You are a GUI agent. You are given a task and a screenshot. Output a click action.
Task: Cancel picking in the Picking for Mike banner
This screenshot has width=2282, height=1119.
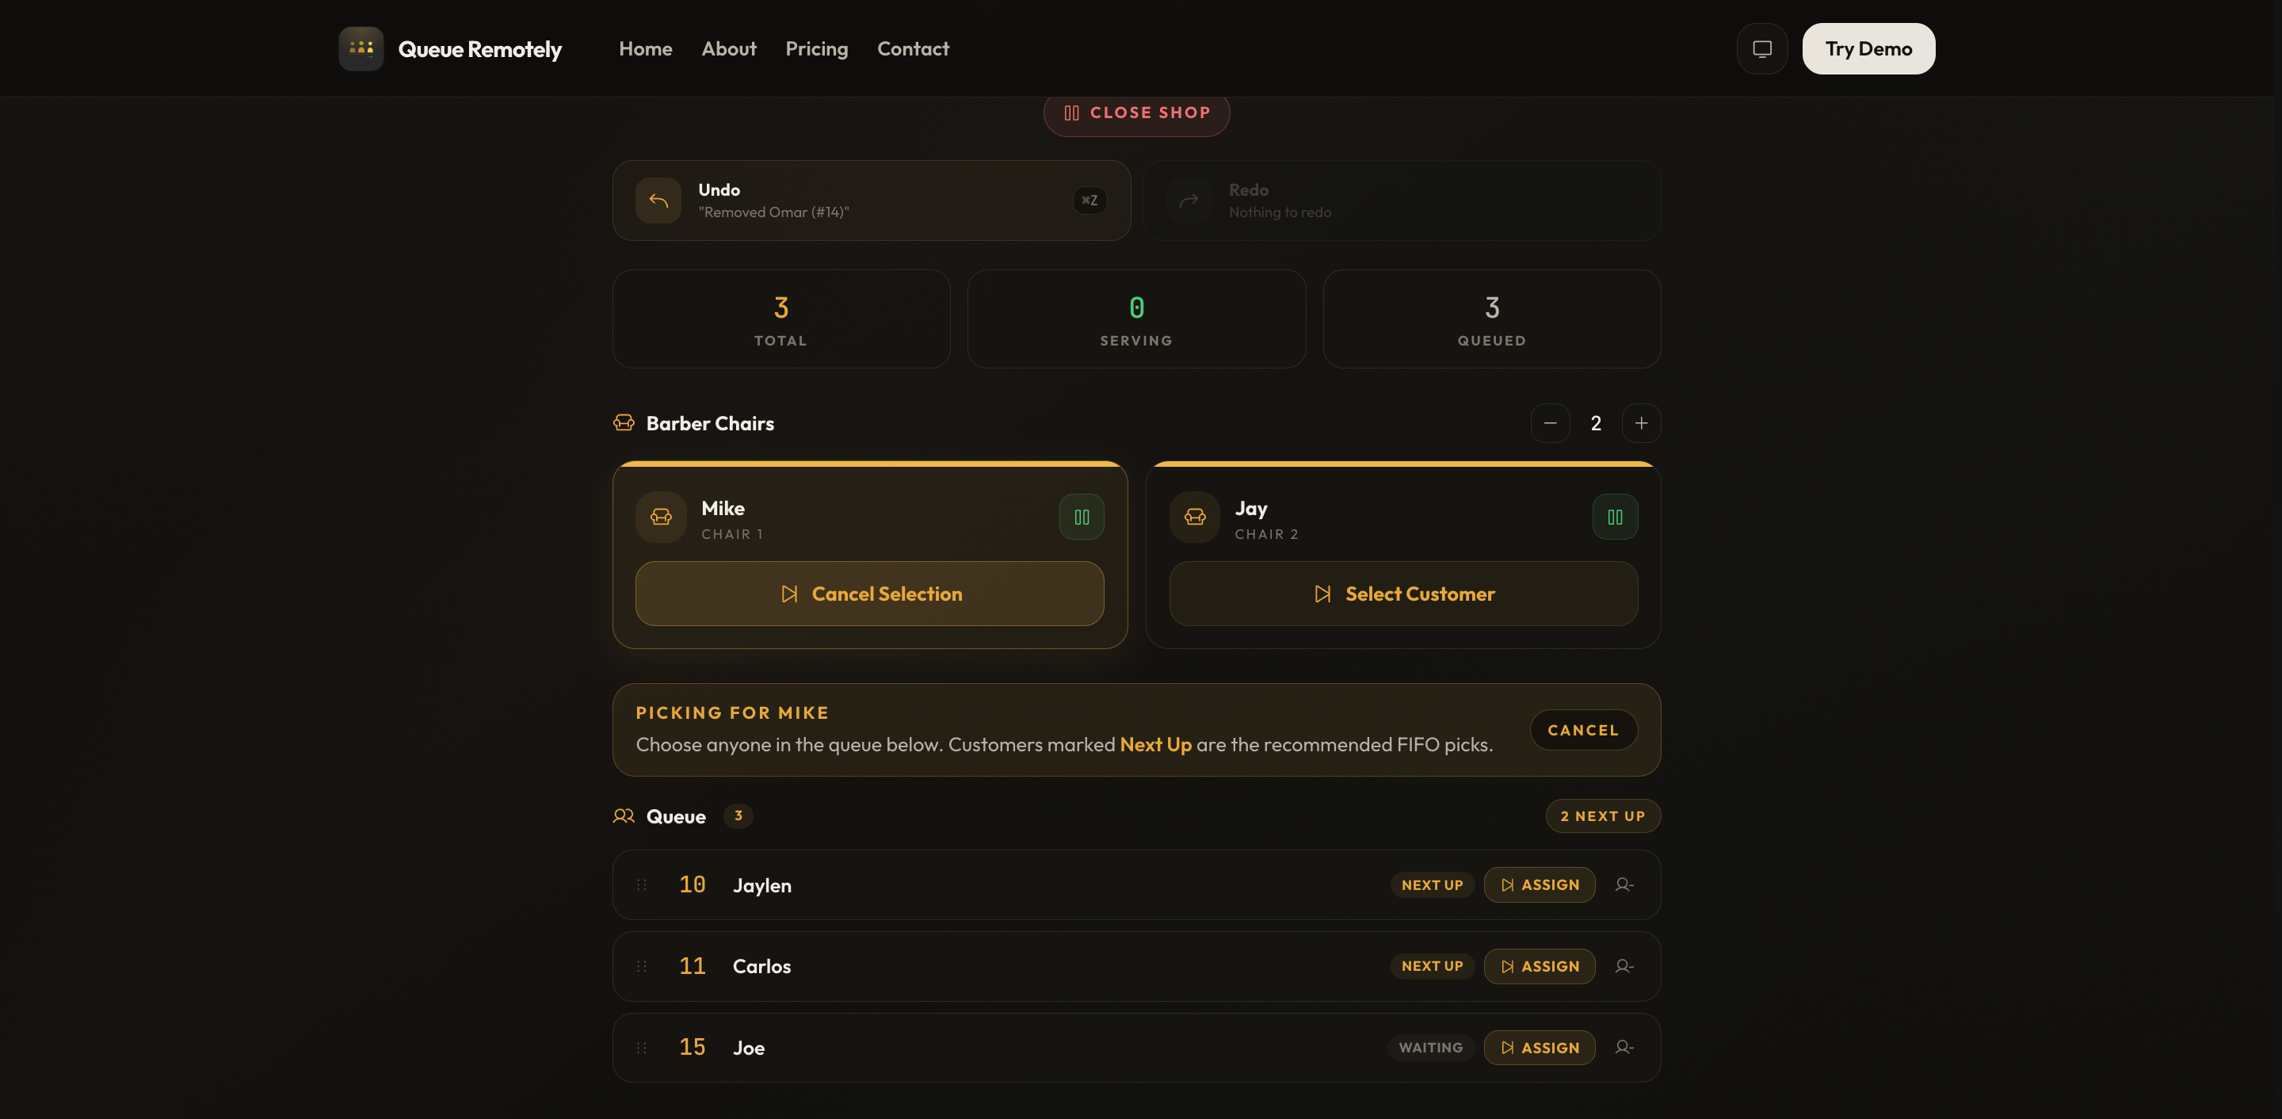(1582, 730)
